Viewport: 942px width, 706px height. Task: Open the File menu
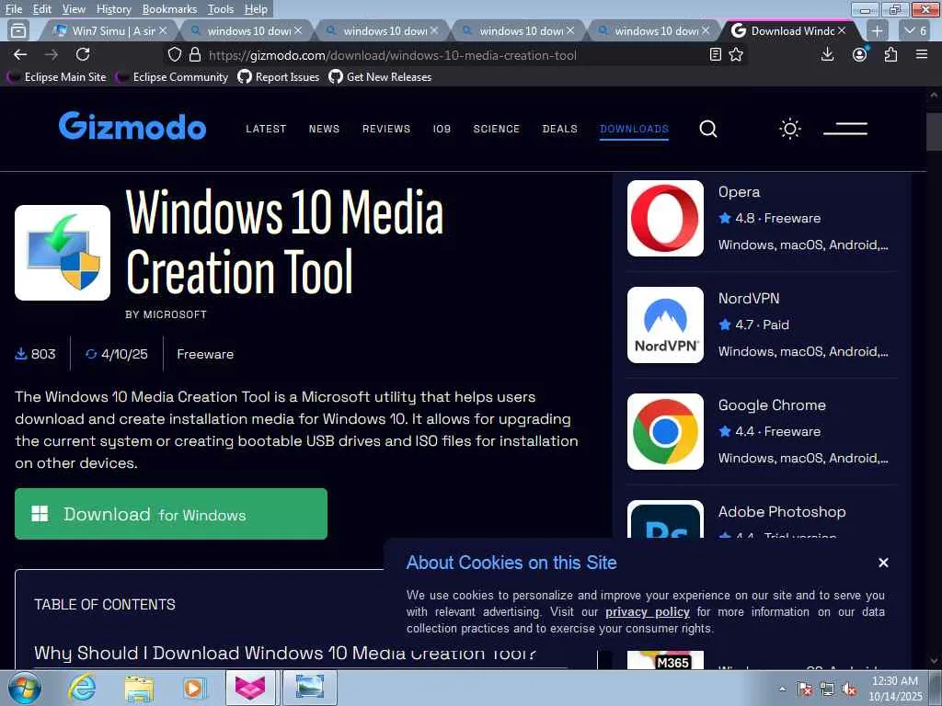pos(13,8)
